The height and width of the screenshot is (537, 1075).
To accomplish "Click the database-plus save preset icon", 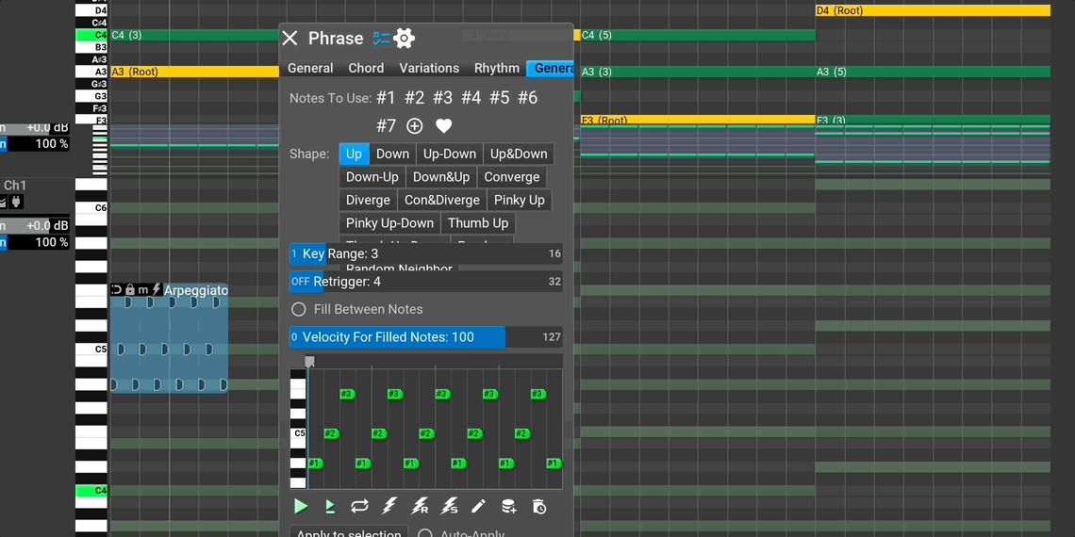I will click(508, 507).
